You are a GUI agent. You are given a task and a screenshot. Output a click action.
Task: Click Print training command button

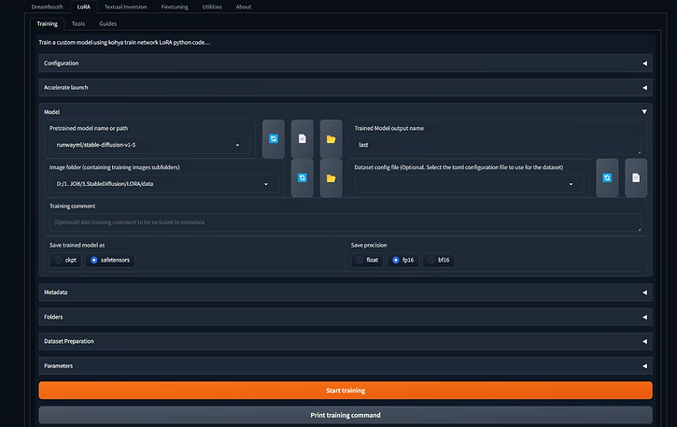click(346, 415)
